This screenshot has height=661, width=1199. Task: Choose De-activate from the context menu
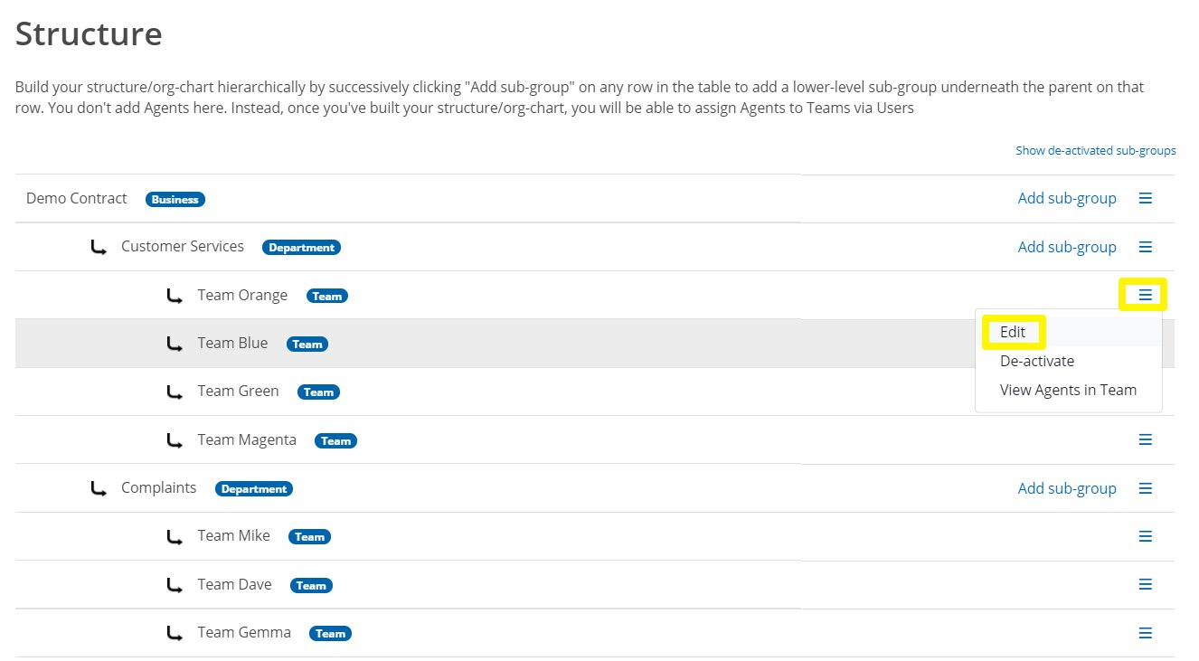pos(1036,361)
